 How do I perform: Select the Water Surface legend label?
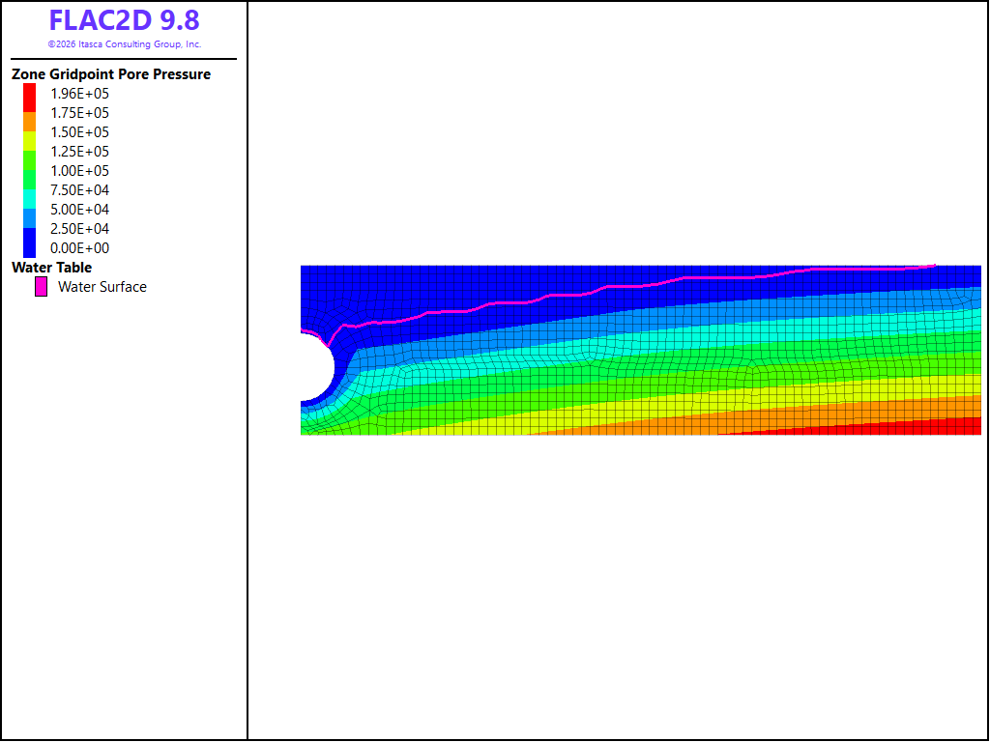102,286
